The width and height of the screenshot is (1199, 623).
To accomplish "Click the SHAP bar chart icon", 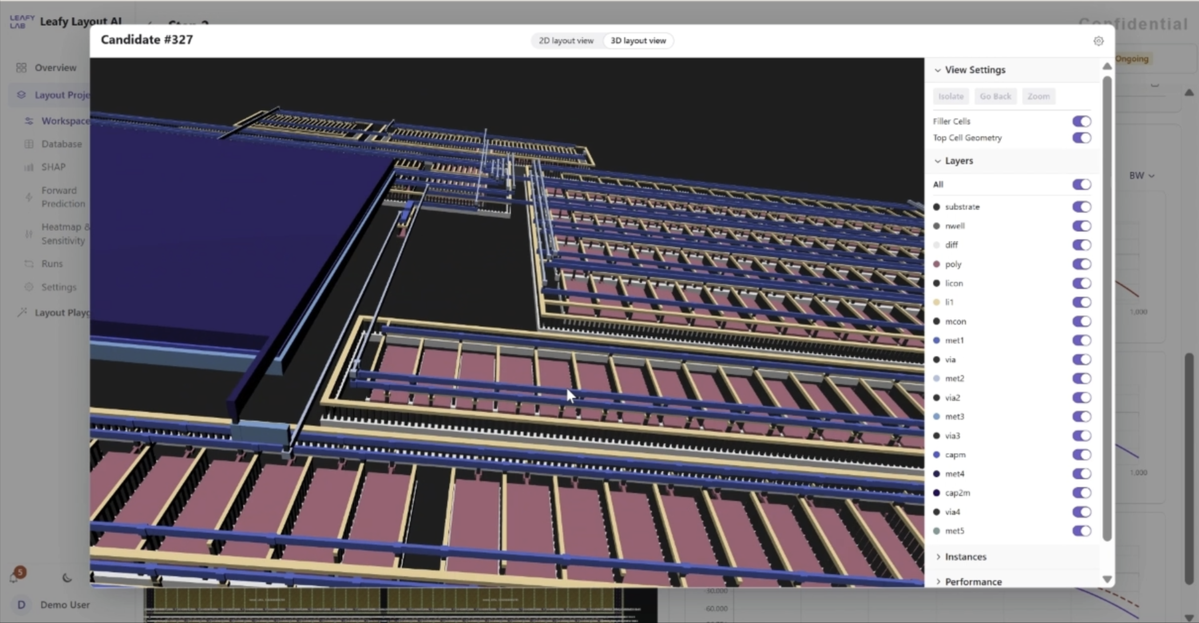I will coord(29,167).
